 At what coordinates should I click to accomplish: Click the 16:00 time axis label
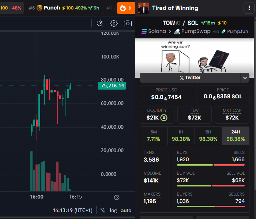[x=37, y=197]
